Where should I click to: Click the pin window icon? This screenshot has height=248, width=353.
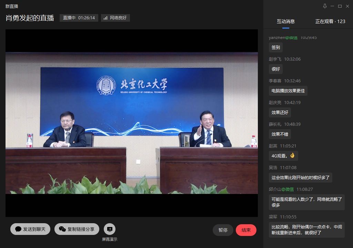325,6
